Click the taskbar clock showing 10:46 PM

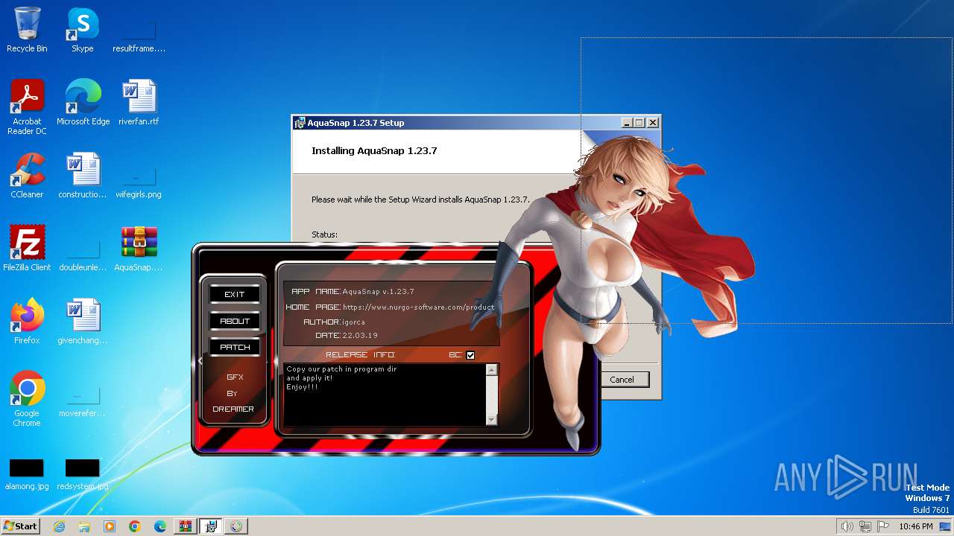click(915, 526)
